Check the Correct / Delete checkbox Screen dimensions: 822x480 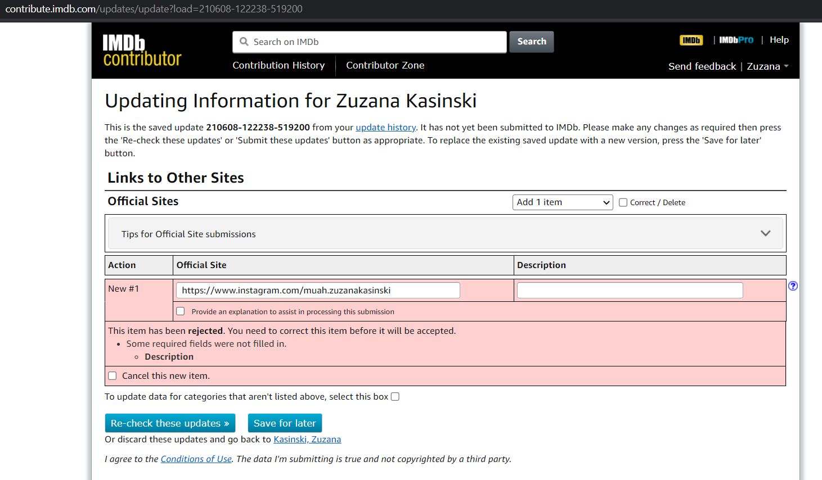pos(623,202)
